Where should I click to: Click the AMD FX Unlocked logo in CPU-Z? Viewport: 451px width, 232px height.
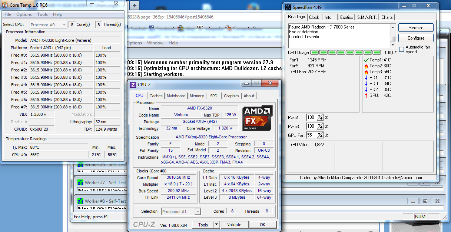[258, 118]
